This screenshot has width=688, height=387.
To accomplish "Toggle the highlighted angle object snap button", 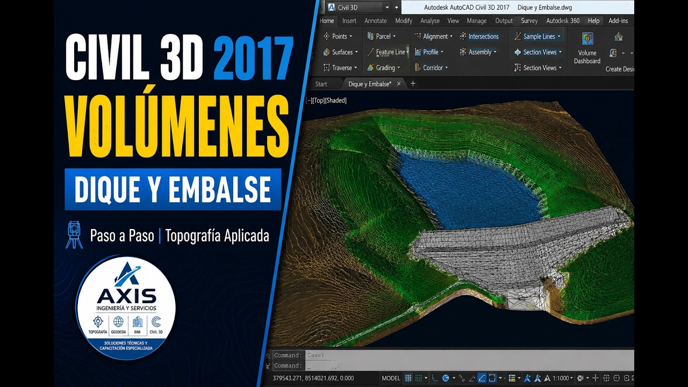I will 482,378.
